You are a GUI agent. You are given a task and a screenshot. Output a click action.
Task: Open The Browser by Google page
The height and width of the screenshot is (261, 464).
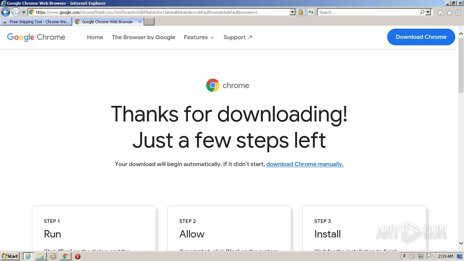tap(144, 37)
